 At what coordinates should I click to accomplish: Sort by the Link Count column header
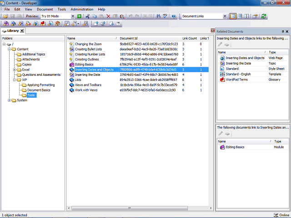[x=190, y=38]
